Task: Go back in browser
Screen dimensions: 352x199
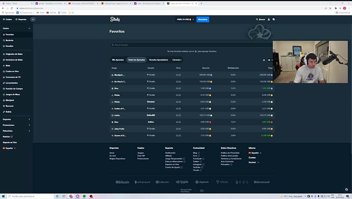Action: pos(3,8)
